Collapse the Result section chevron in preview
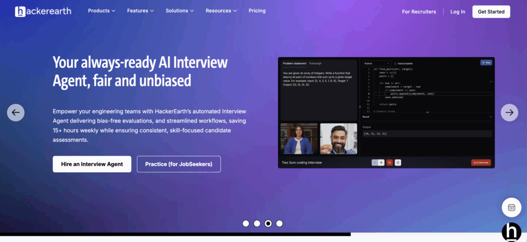Screen dimensions: 527x242 (490, 117)
